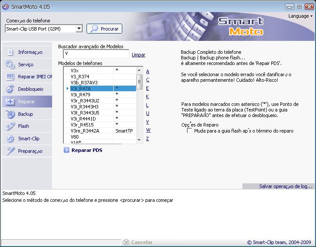The height and width of the screenshot is (247, 316).
Task: Open the Language dropdown menu
Action: [x=300, y=16]
